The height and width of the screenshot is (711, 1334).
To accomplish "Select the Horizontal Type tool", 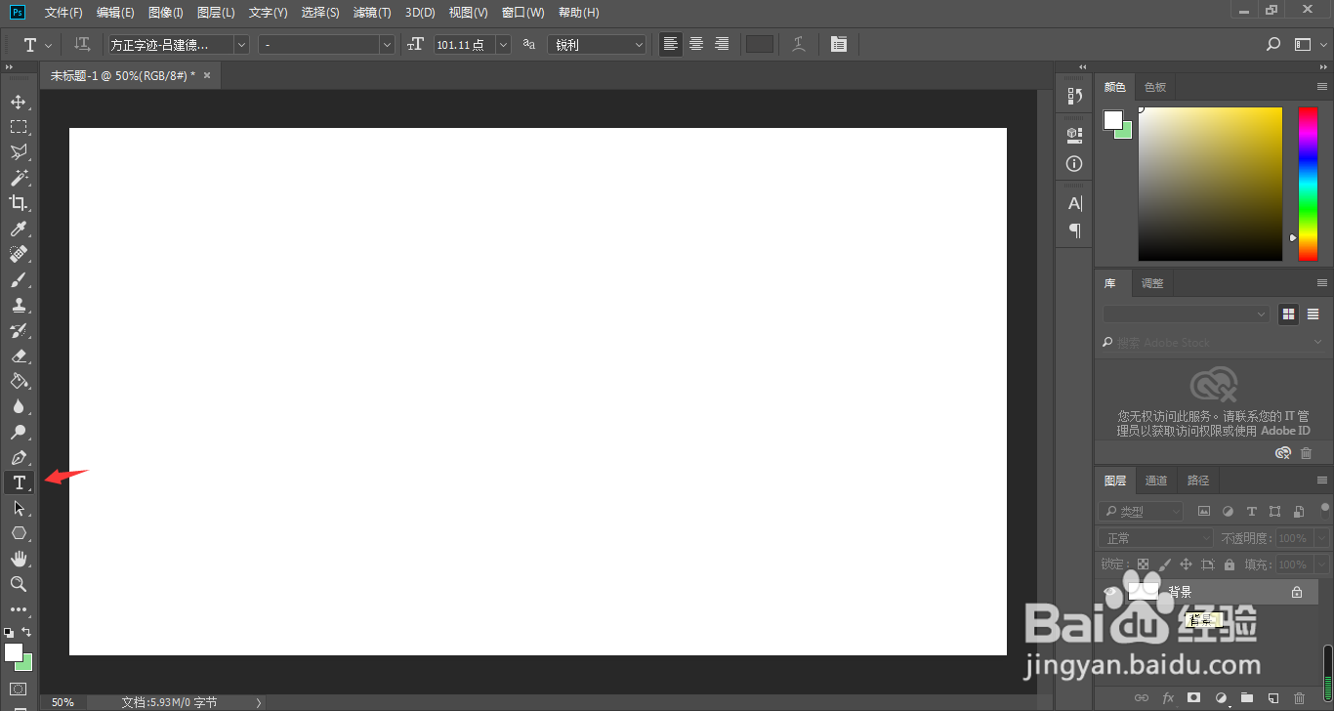I will 19,482.
